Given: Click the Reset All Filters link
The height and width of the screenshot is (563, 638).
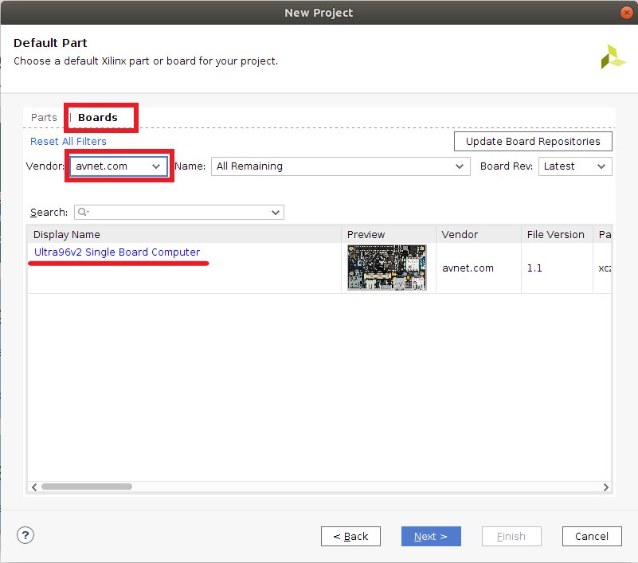Looking at the screenshot, I should (x=68, y=142).
